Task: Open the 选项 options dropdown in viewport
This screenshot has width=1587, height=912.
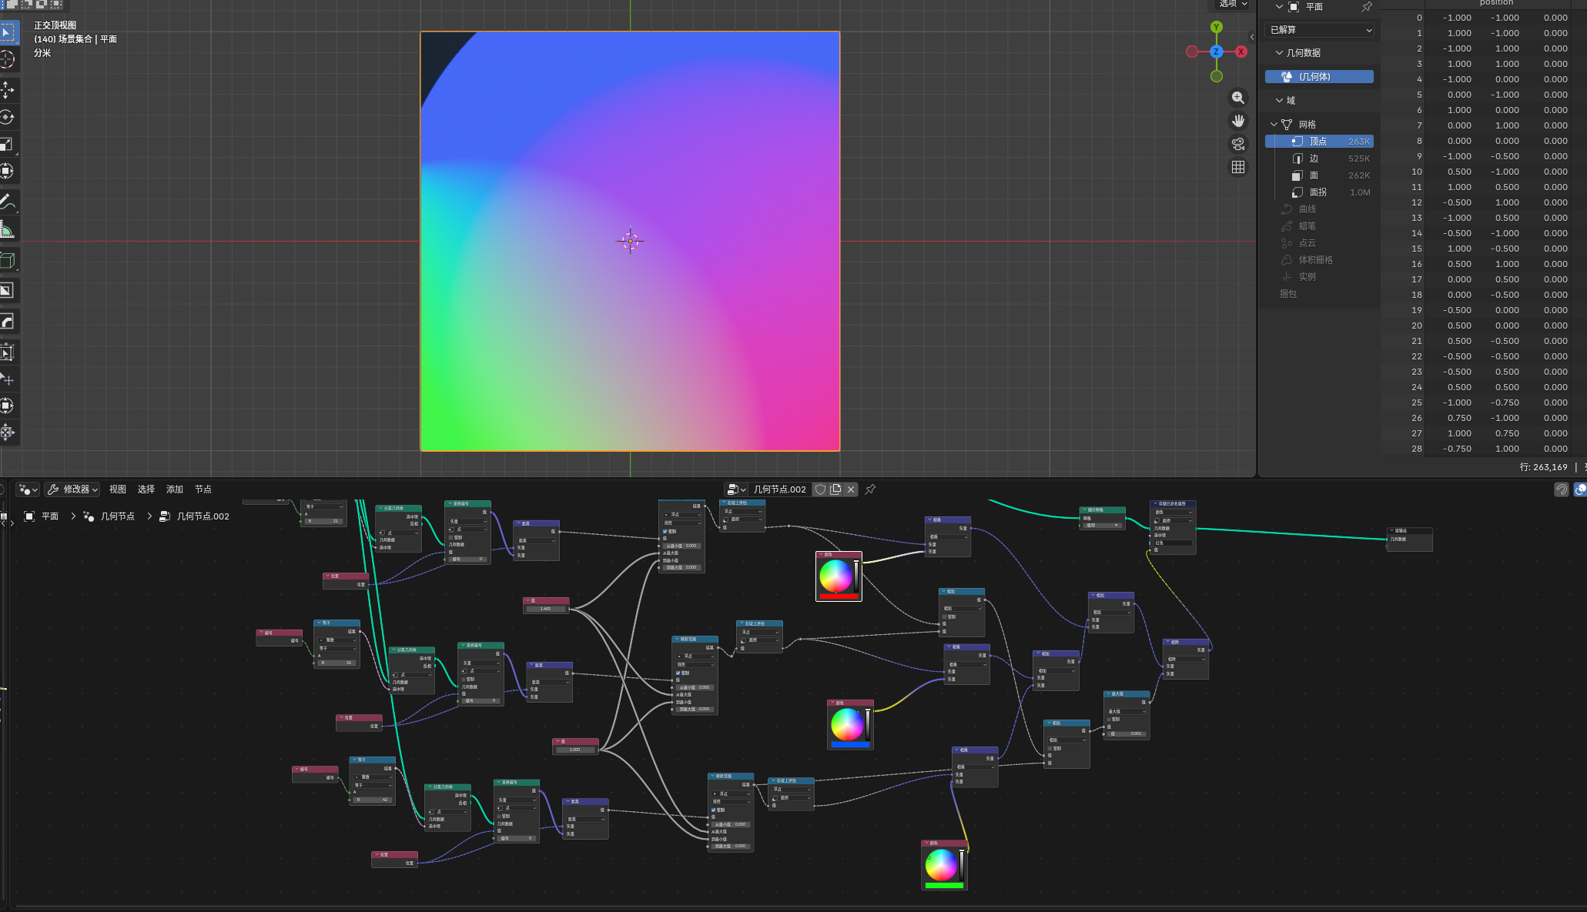Action: tap(1233, 4)
